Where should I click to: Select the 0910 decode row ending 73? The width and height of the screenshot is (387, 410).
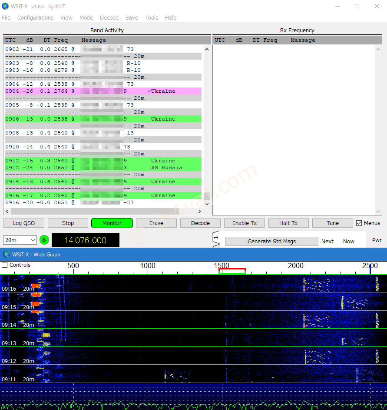(x=103, y=147)
